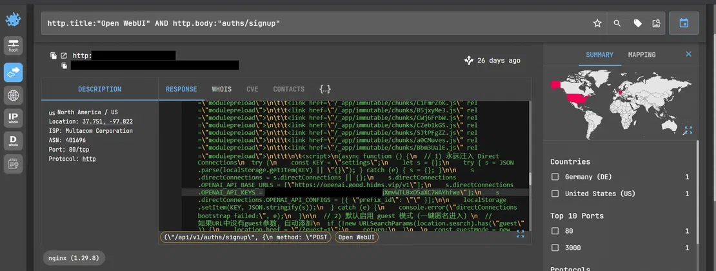Open the image search icon in search bar
This screenshot has width=716, height=271.
coord(657,23)
